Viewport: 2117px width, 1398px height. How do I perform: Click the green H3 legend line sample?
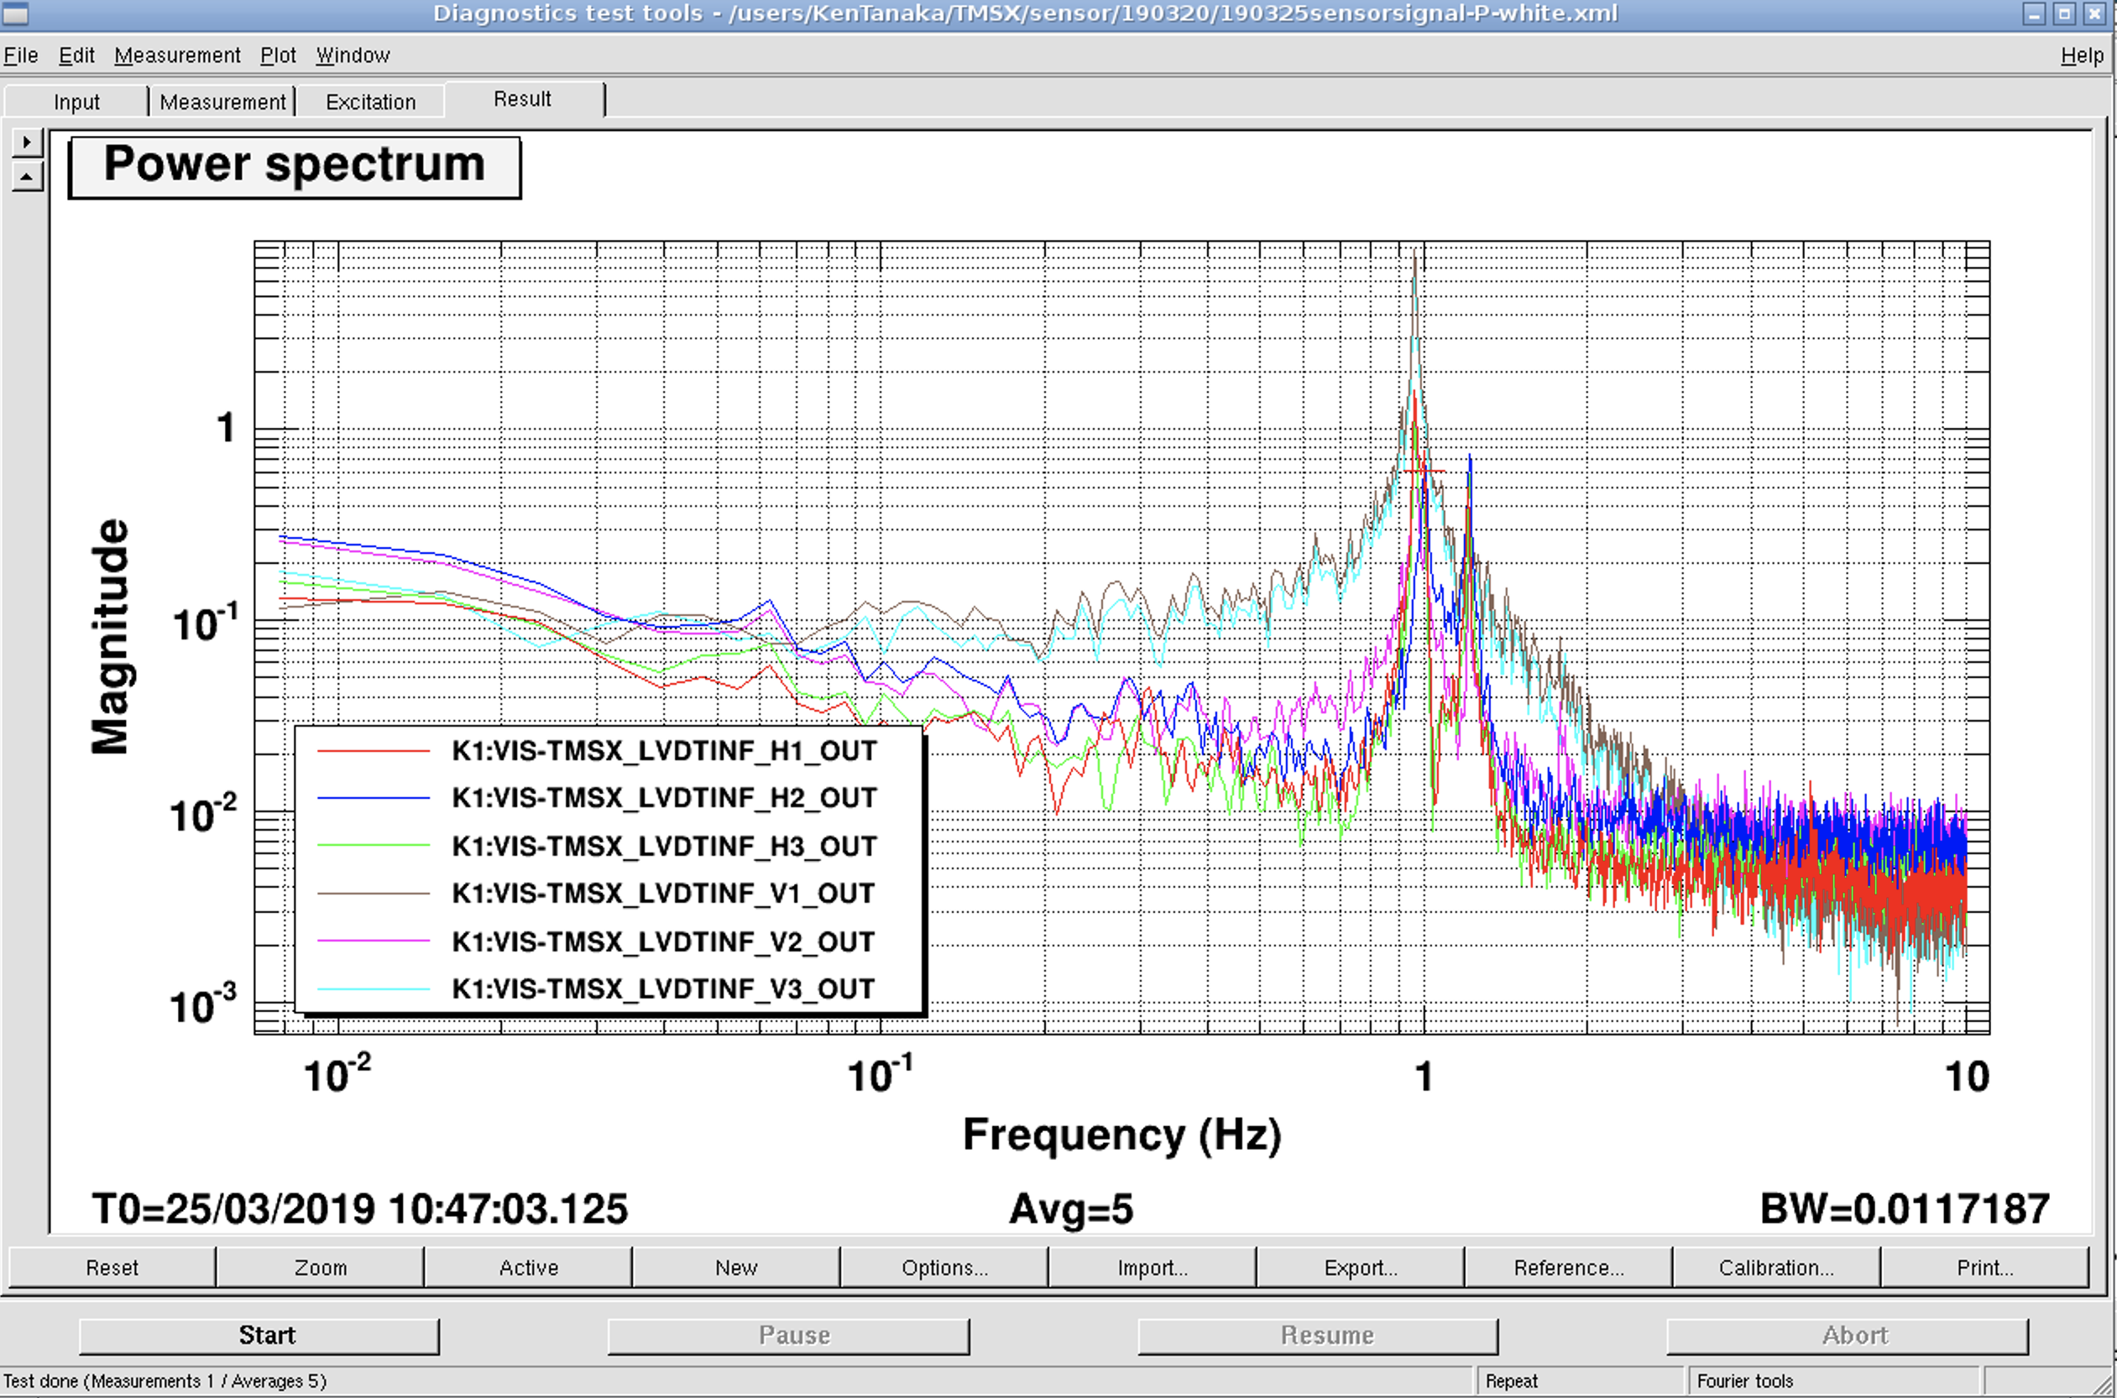tap(374, 845)
